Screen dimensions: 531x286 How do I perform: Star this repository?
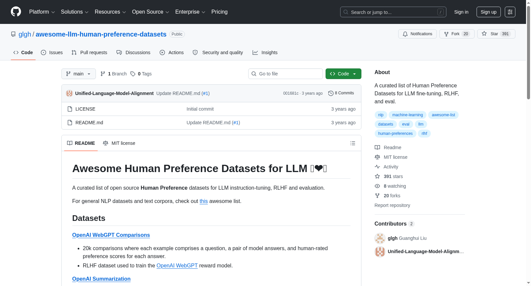coord(496,34)
